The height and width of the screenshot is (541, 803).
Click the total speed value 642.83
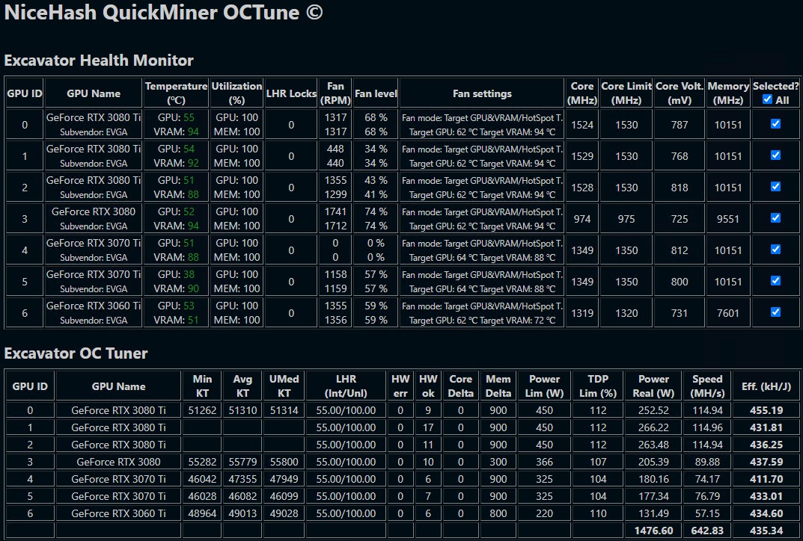pos(707,531)
